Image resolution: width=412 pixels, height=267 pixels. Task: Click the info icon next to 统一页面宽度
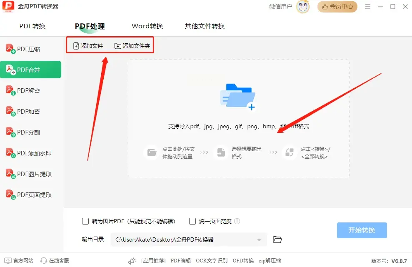(237, 221)
